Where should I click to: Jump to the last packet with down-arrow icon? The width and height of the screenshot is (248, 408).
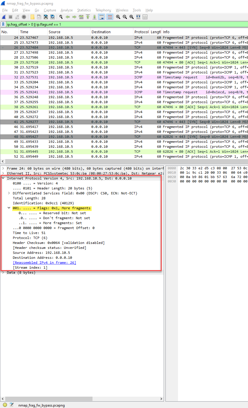coord(94,17)
